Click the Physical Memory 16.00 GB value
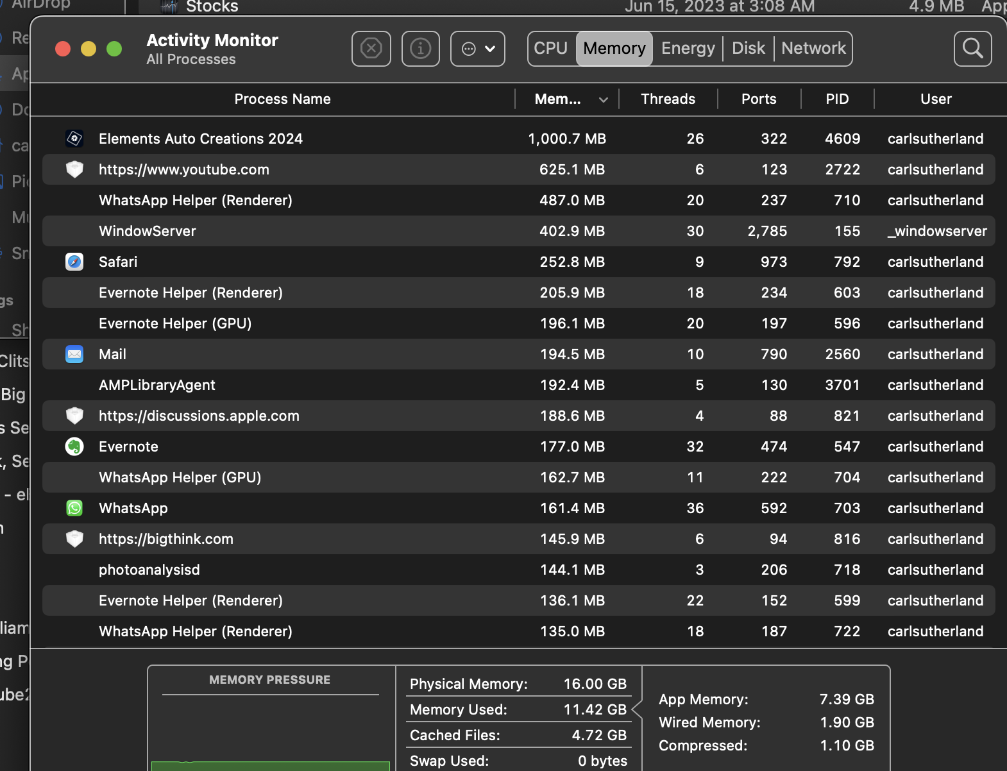This screenshot has width=1007, height=771. (595, 684)
